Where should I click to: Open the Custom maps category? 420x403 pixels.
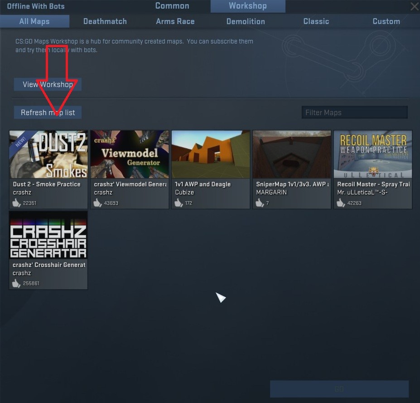pos(386,21)
